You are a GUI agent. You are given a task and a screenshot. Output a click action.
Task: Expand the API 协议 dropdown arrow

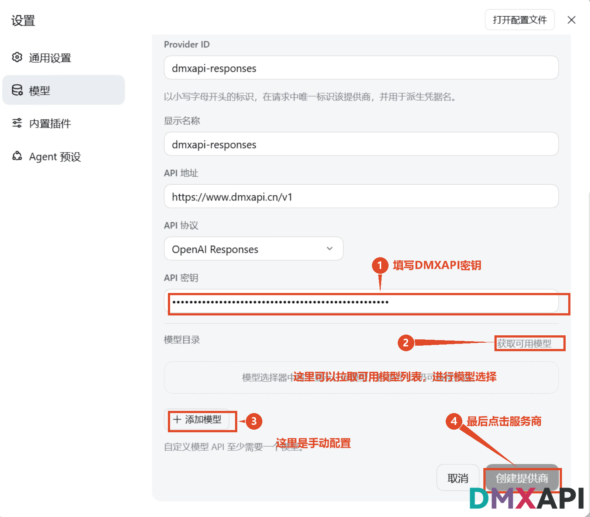[329, 249]
